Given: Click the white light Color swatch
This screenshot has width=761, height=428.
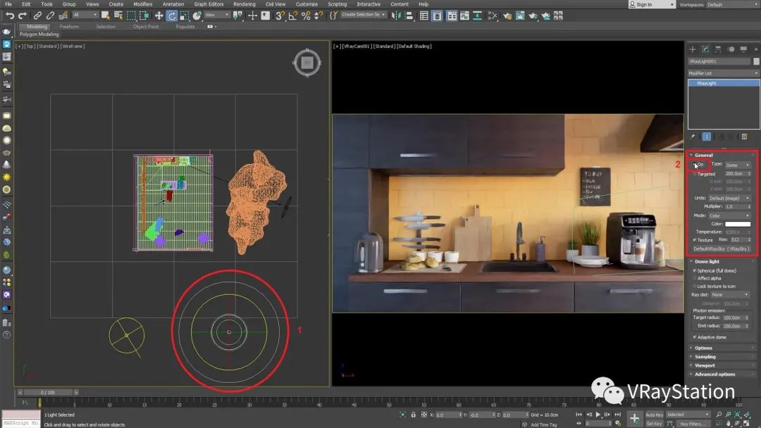Looking at the screenshot, I should 738,224.
